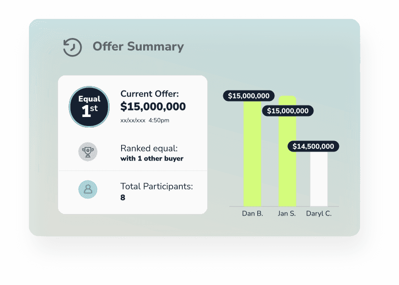
Task: Click the participants count 8
Action: click(123, 197)
